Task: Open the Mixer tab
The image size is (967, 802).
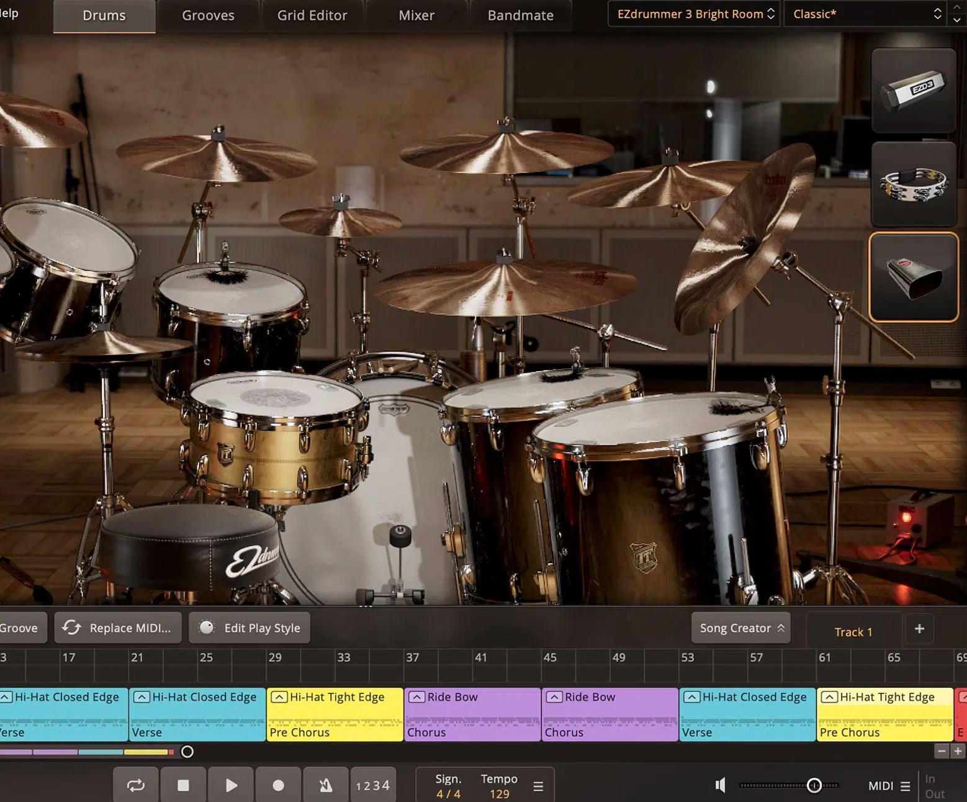Action: 416,15
